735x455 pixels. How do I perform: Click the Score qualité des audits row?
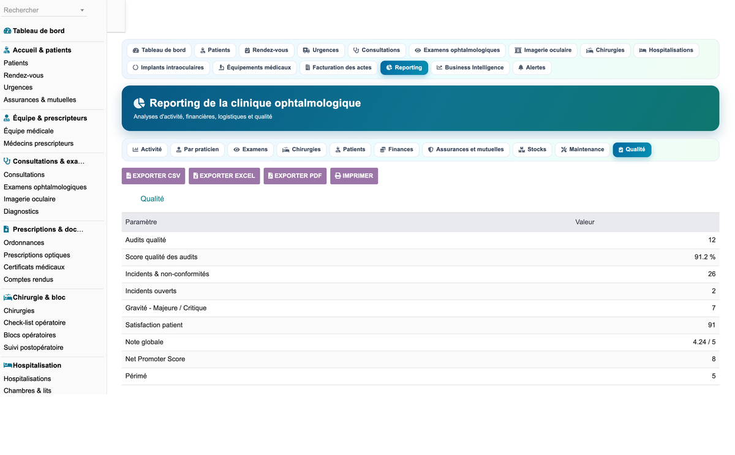tap(420, 257)
